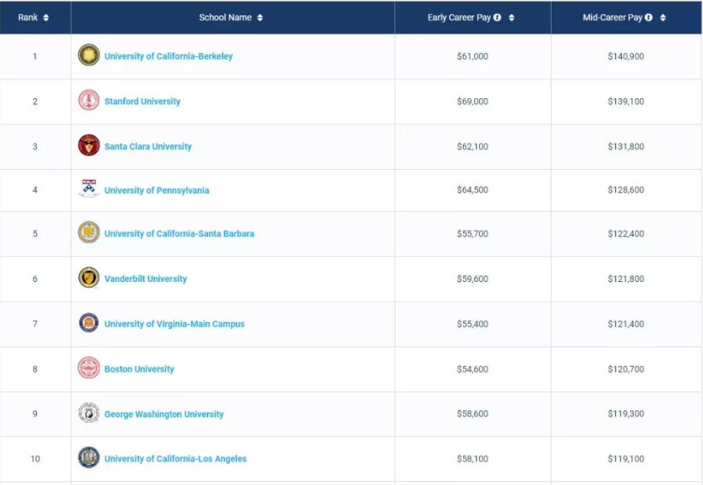Screen dimensions: 703x485
Task: Open University of Virginia-Main Campus link
Action: click(174, 324)
